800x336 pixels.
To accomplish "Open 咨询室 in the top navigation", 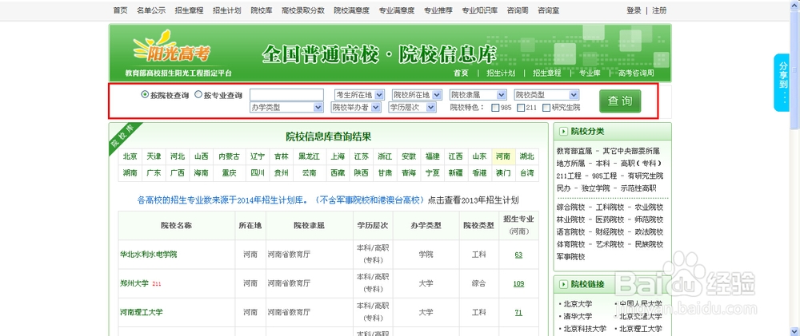I will pos(548,10).
